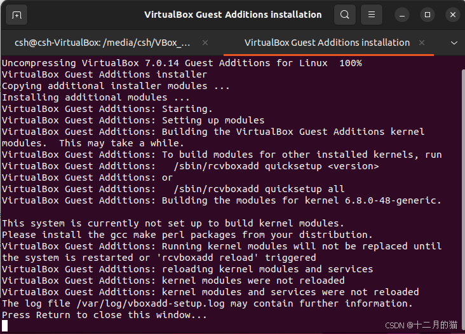The width and height of the screenshot is (465, 334).
Task: Click 'Copying additional installer modules ...' line
Action: pos(116,86)
